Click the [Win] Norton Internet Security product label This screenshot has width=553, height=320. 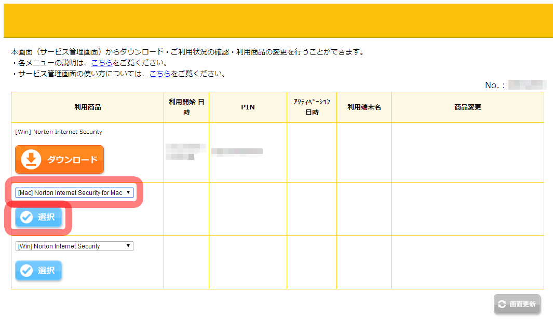click(x=59, y=132)
